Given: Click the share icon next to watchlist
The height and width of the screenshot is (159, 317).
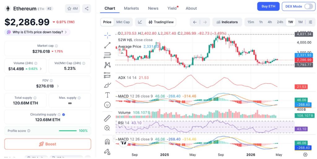Looking at the screenshot, I should point(87,9).
